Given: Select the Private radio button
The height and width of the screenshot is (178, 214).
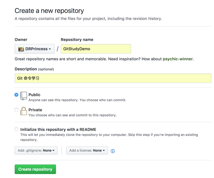Looking at the screenshot, I should tap(16, 110).
